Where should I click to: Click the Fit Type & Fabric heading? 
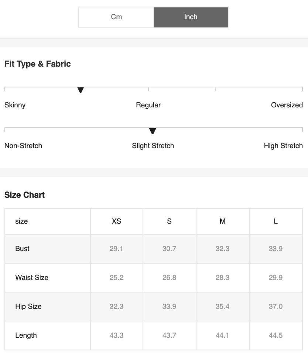pos(38,64)
